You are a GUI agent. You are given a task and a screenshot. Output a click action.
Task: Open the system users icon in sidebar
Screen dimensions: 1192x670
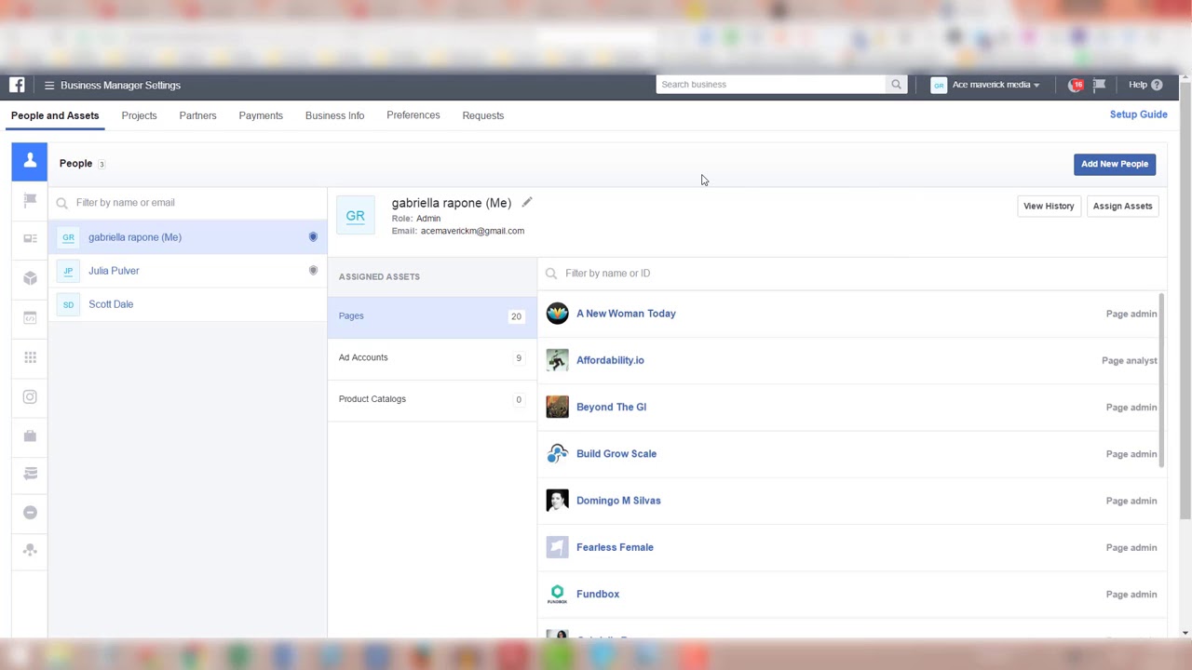point(30,550)
